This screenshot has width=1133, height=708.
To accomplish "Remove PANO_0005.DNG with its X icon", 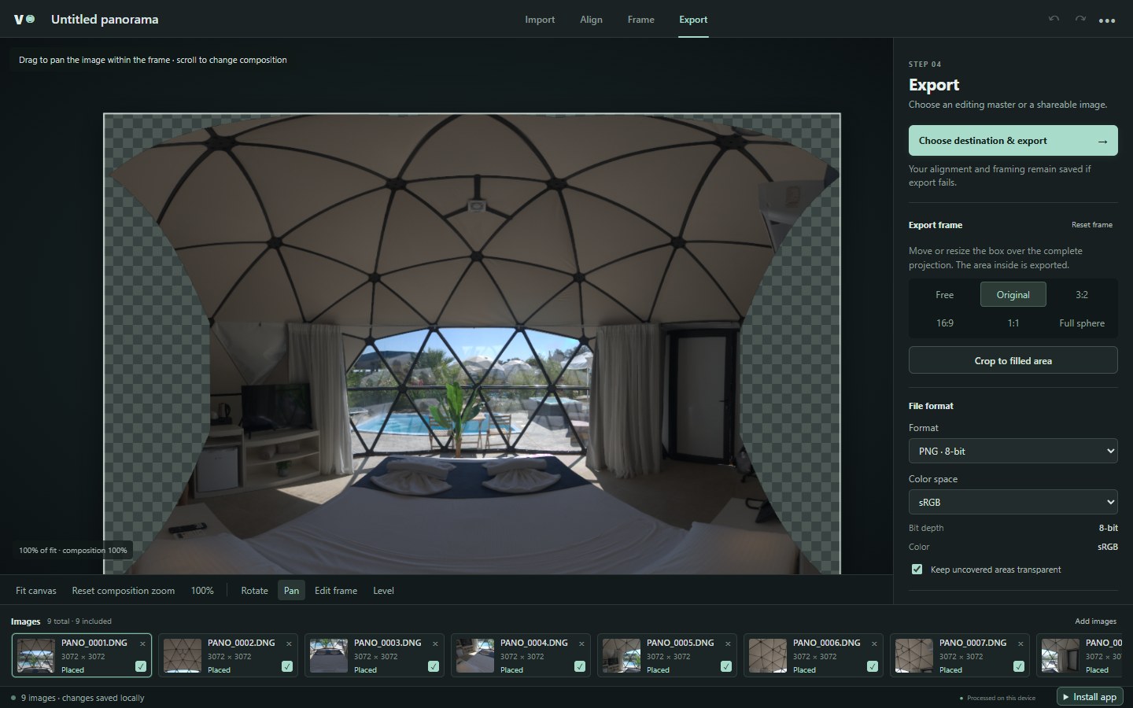I will [728, 643].
